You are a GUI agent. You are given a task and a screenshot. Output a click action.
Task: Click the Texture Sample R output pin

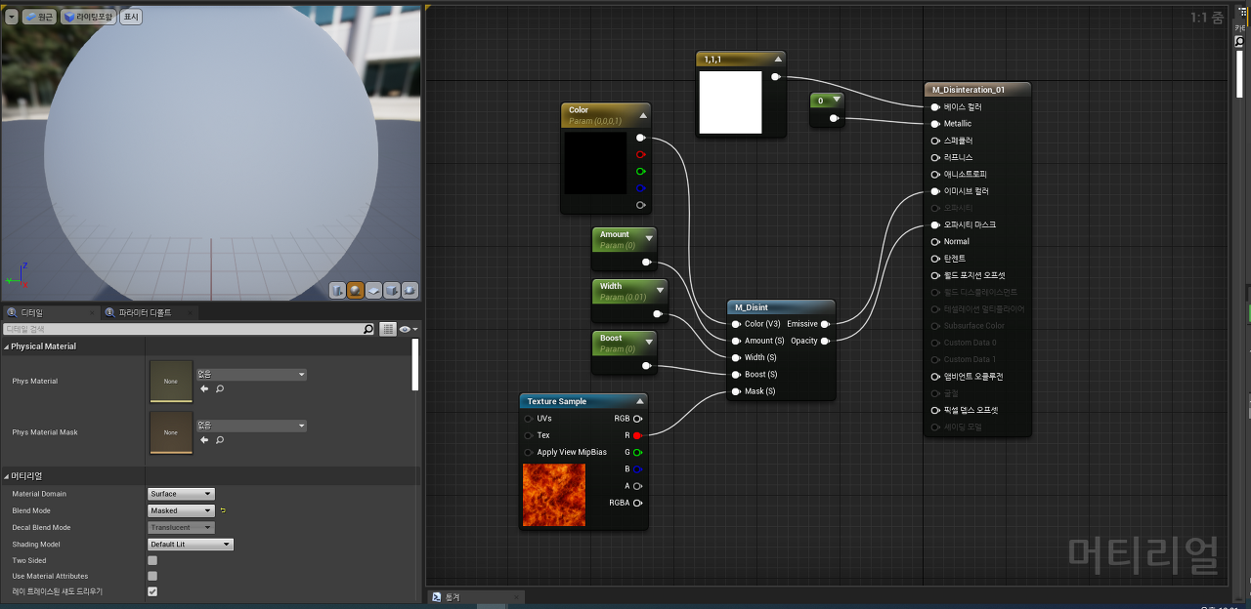(637, 435)
